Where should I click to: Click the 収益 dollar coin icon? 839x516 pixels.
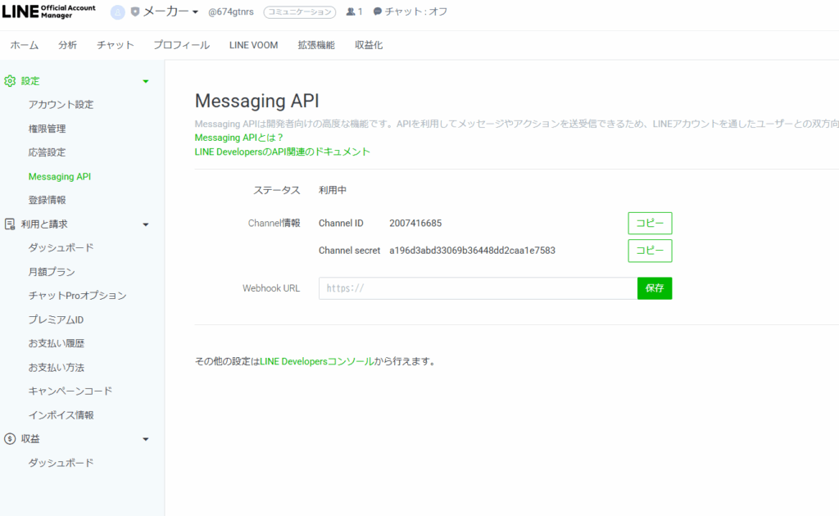tap(10, 439)
